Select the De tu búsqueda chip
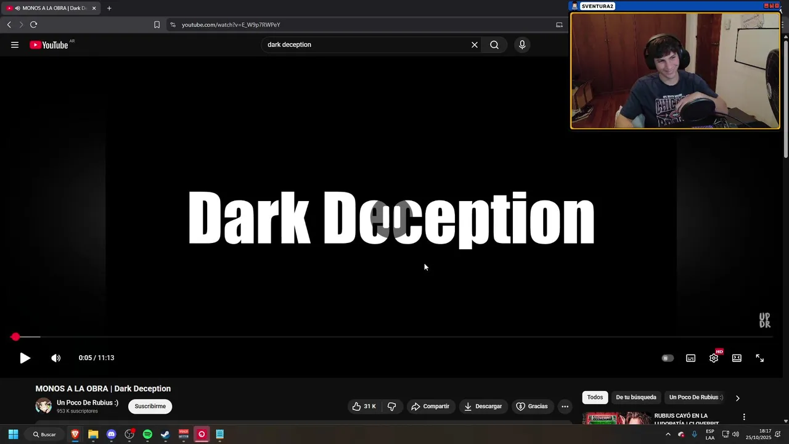The image size is (789, 444). pyautogui.click(x=636, y=397)
